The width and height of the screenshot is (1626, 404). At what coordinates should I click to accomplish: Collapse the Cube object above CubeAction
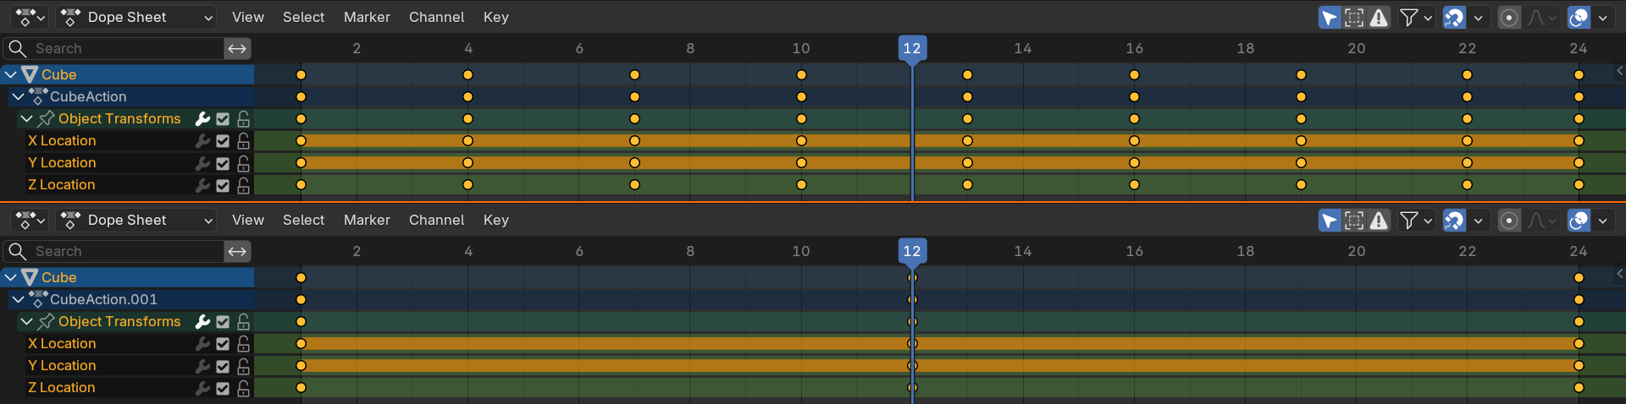(11, 74)
